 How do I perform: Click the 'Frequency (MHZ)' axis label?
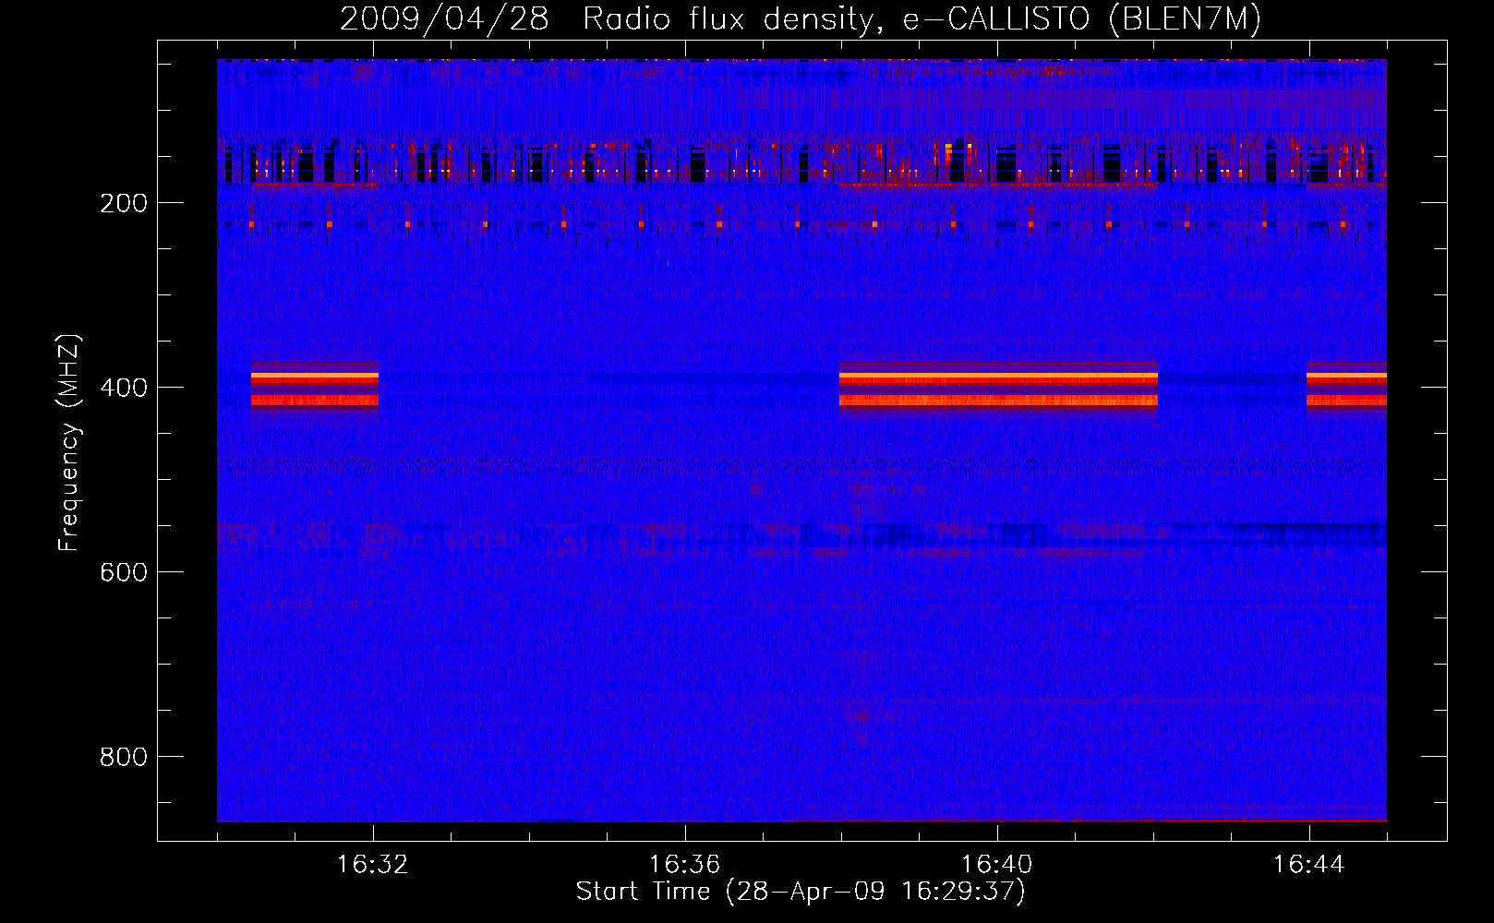(69, 443)
